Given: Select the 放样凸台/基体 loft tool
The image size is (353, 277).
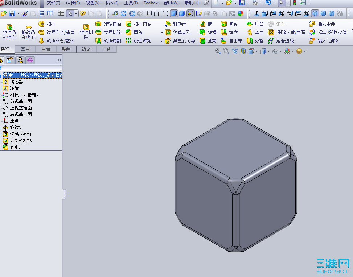Looking at the screenshot, I should coord(56,41).
